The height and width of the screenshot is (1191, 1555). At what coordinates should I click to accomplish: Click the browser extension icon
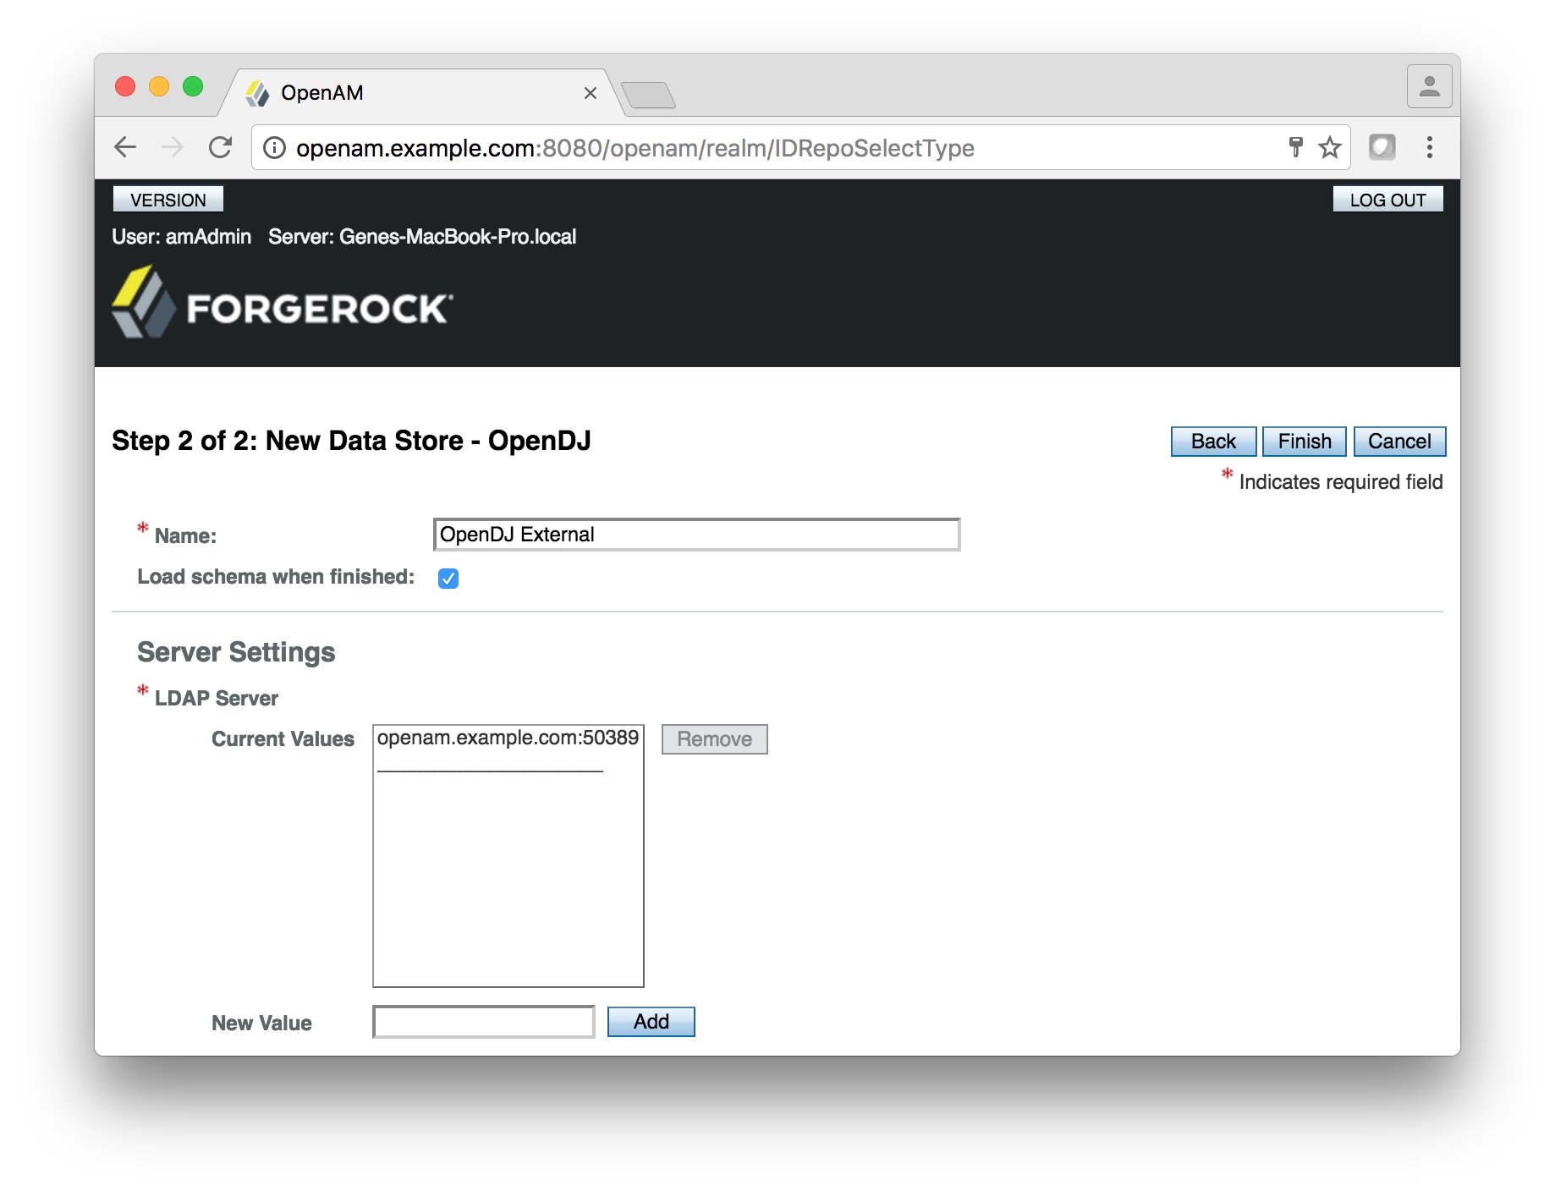[1382, 147]
